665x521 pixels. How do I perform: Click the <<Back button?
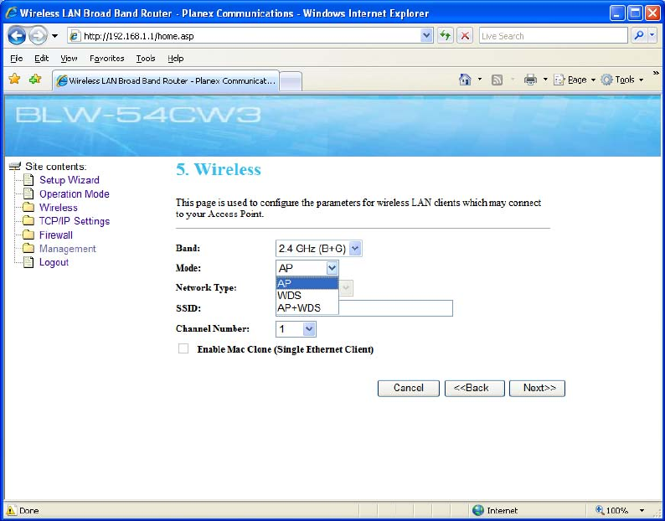click(x=475, y=388)
